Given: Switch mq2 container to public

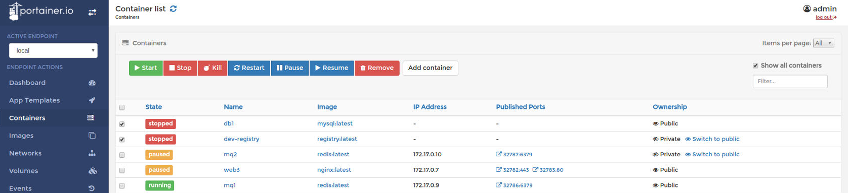Looking at the screenshot, I should pos(712,154).
